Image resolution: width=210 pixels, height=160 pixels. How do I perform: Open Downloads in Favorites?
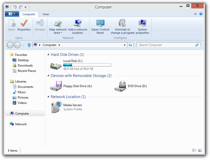(x=23, y=66)
